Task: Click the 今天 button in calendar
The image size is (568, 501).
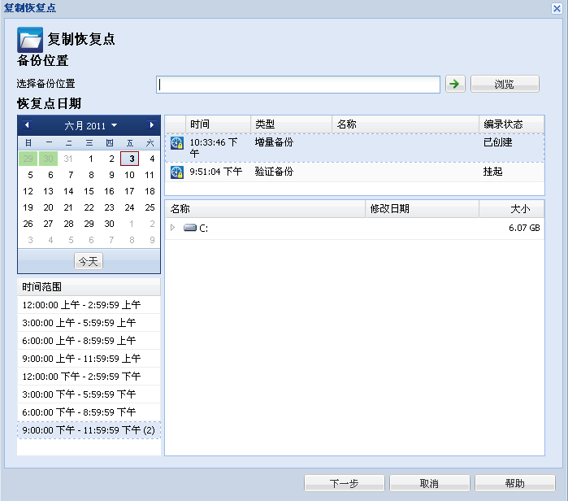Action: coord(89,261)
